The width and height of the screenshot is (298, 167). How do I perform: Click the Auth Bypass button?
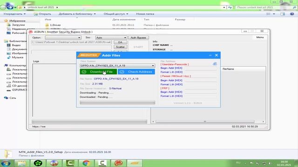click(x=138, y=38)
